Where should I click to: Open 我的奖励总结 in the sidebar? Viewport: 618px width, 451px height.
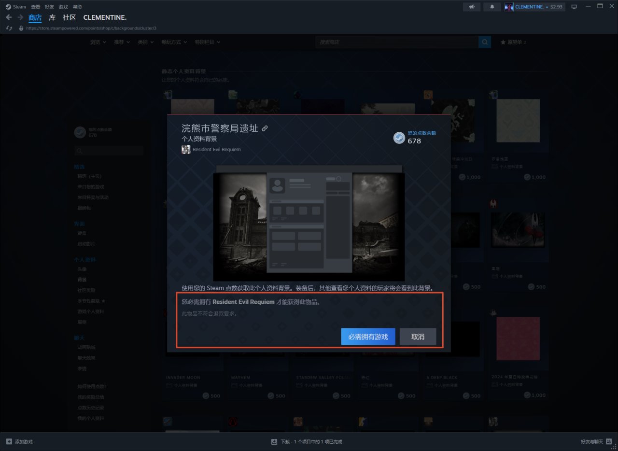(91, 397)
